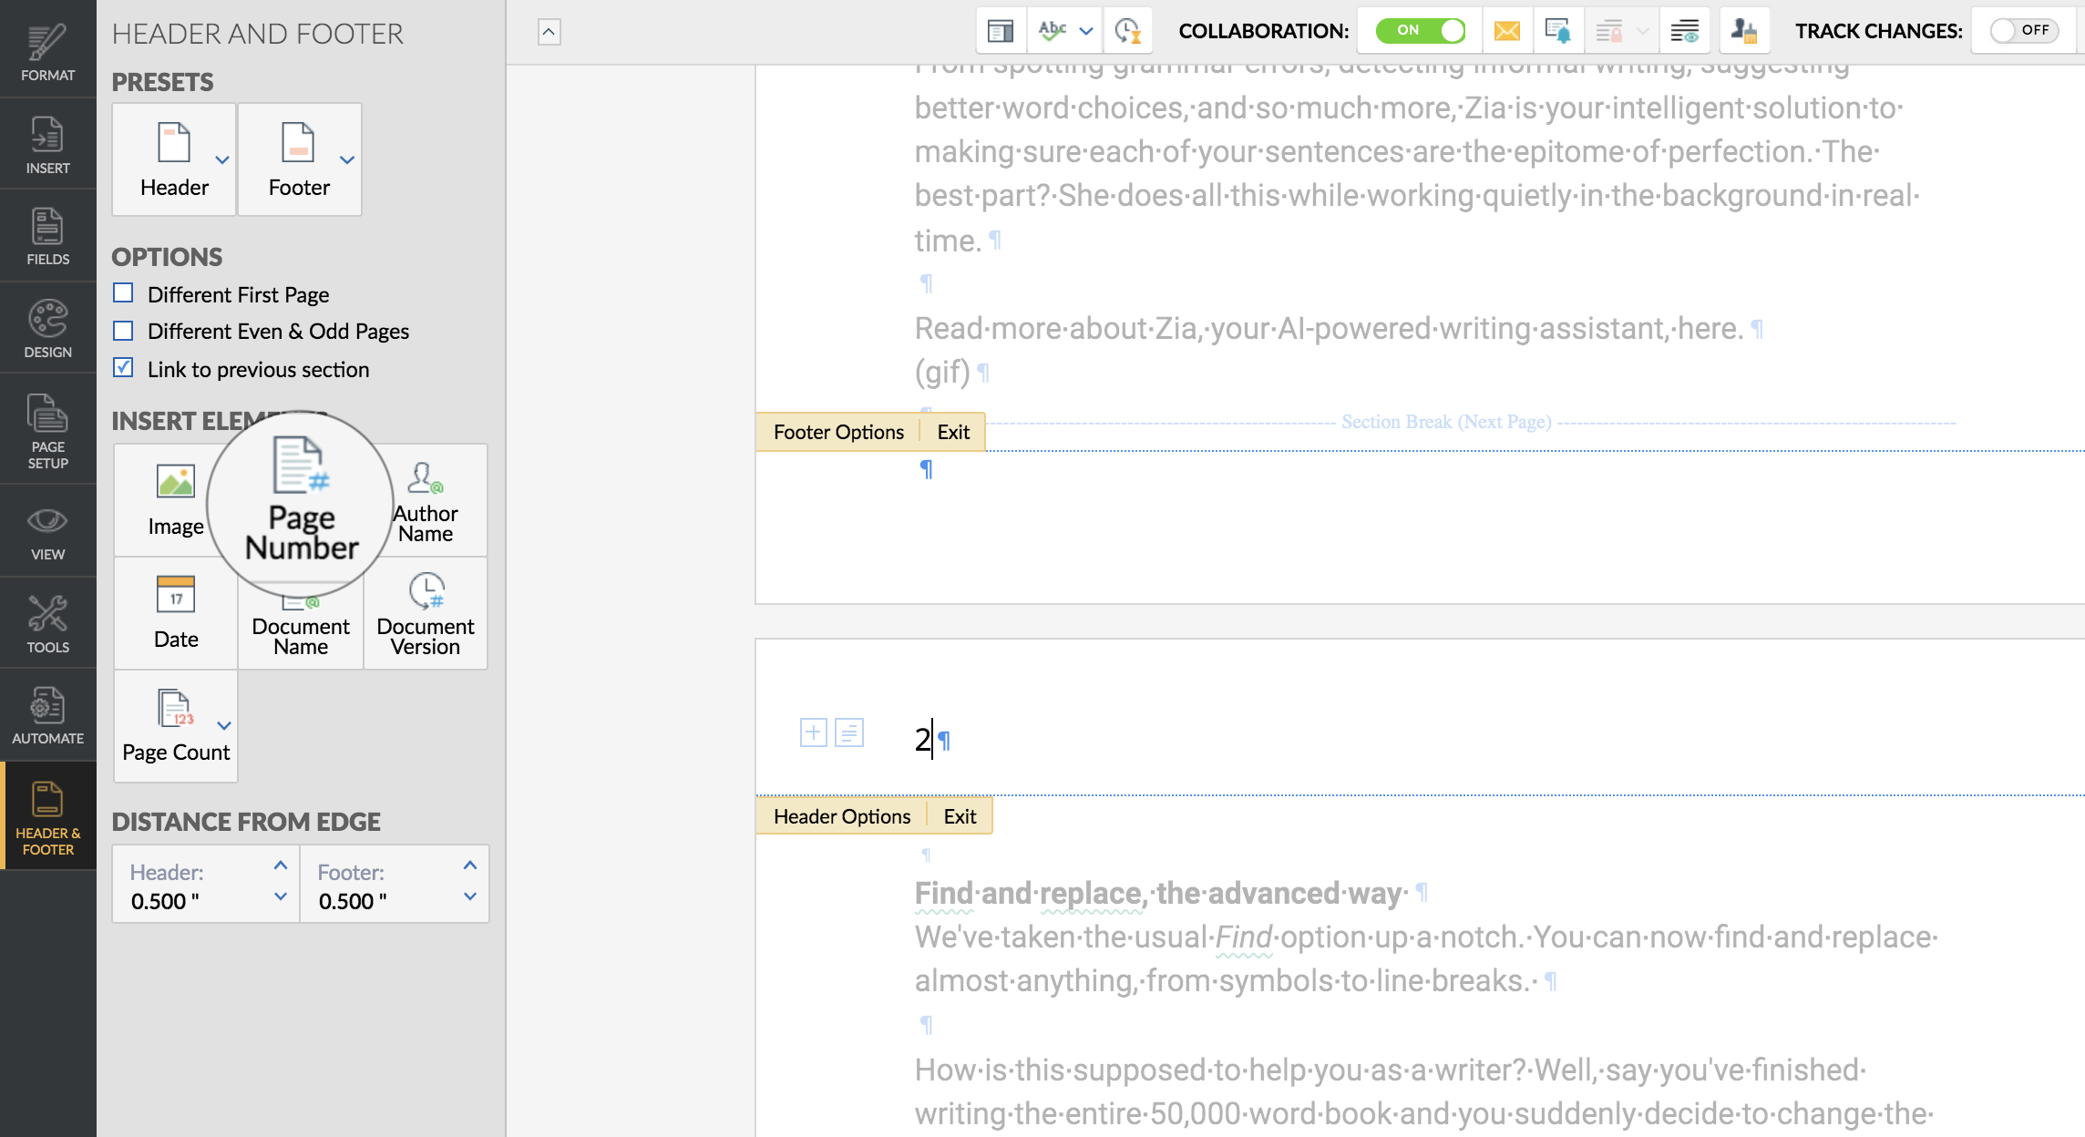Image resolution: width=2085 pixels, height=1137 pixels.
Task: Insert Page Number element
Action: point(301,500)
